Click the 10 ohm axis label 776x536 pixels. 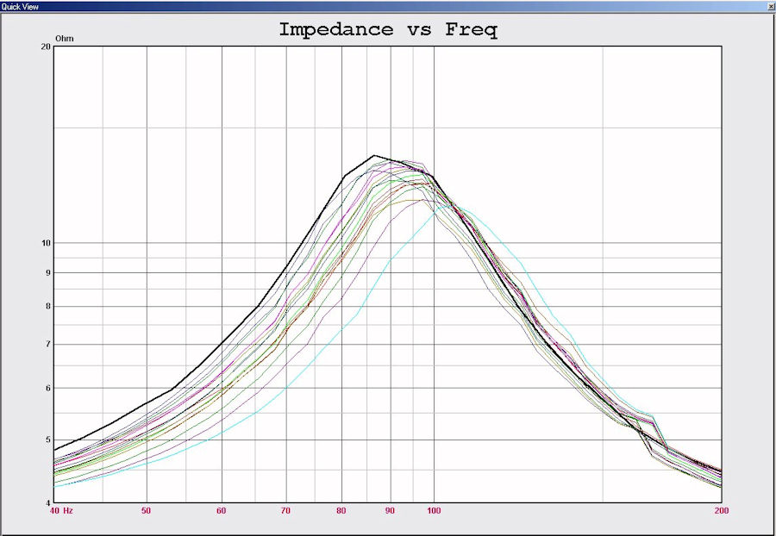[x=46, y=243]
